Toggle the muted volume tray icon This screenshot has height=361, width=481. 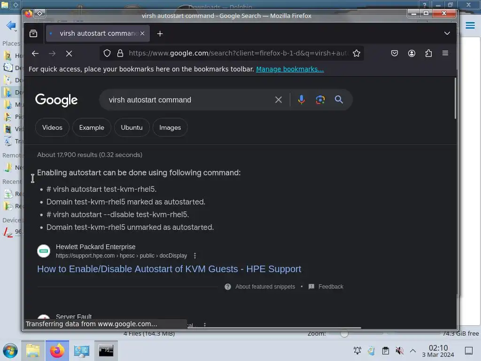pos(399,351)
